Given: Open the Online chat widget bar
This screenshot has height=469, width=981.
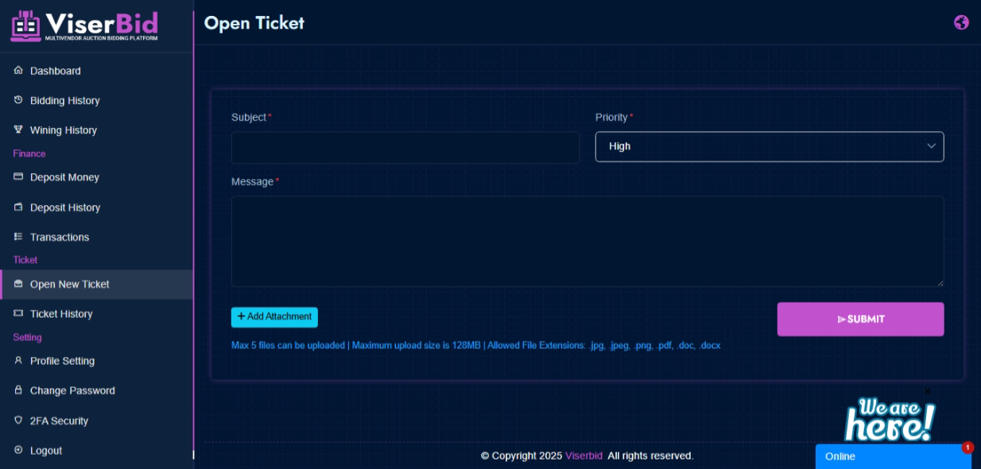Looking at the screenshot, I should (894, 456).
